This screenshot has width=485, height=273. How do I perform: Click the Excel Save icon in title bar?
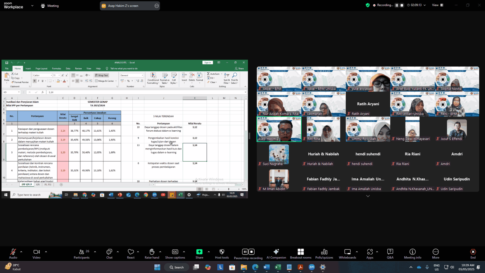pos(7,63)
